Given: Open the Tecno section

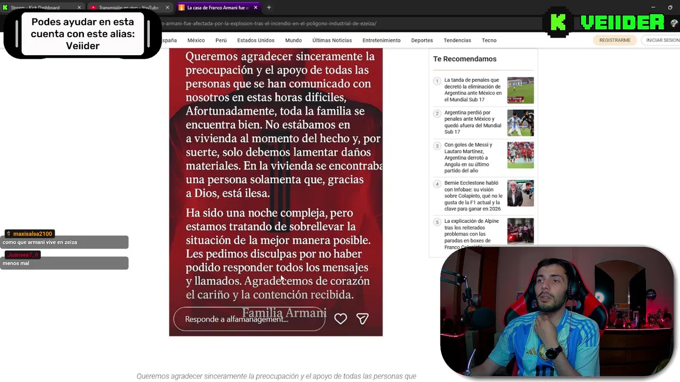Looking at the screenshot, I should (x=489, y=40).
